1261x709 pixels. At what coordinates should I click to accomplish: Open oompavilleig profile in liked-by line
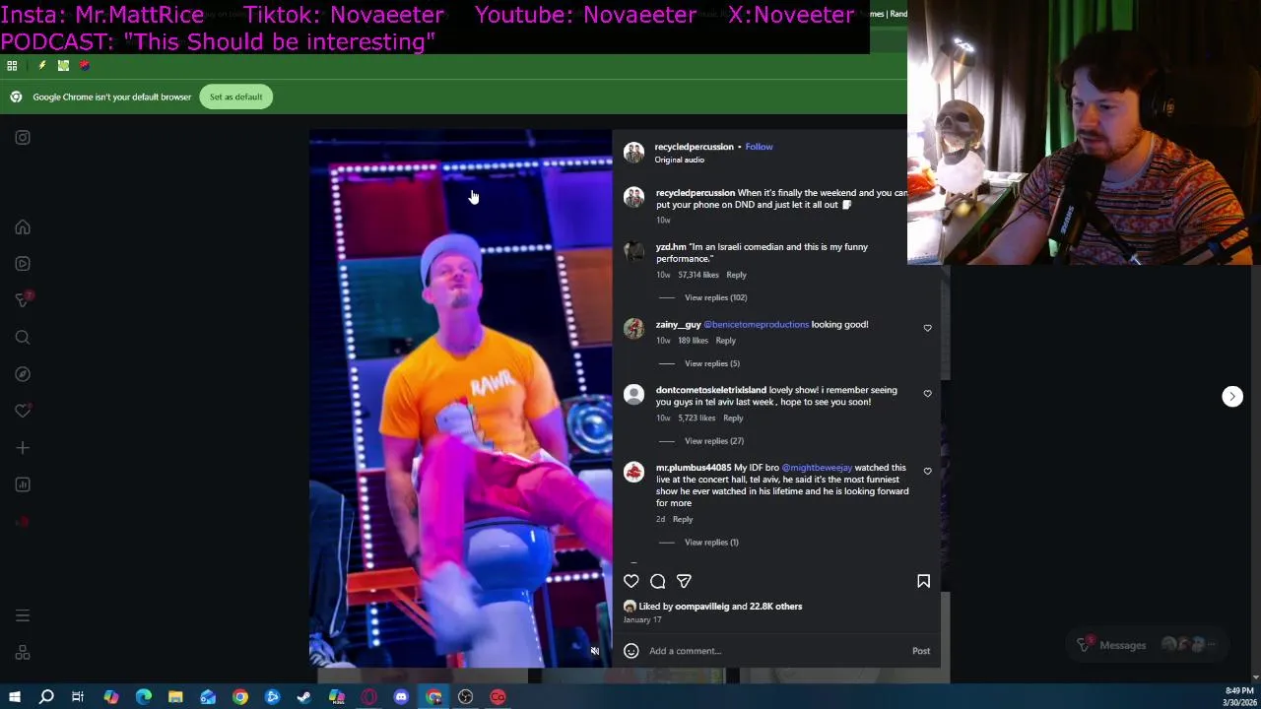point(702,607)
